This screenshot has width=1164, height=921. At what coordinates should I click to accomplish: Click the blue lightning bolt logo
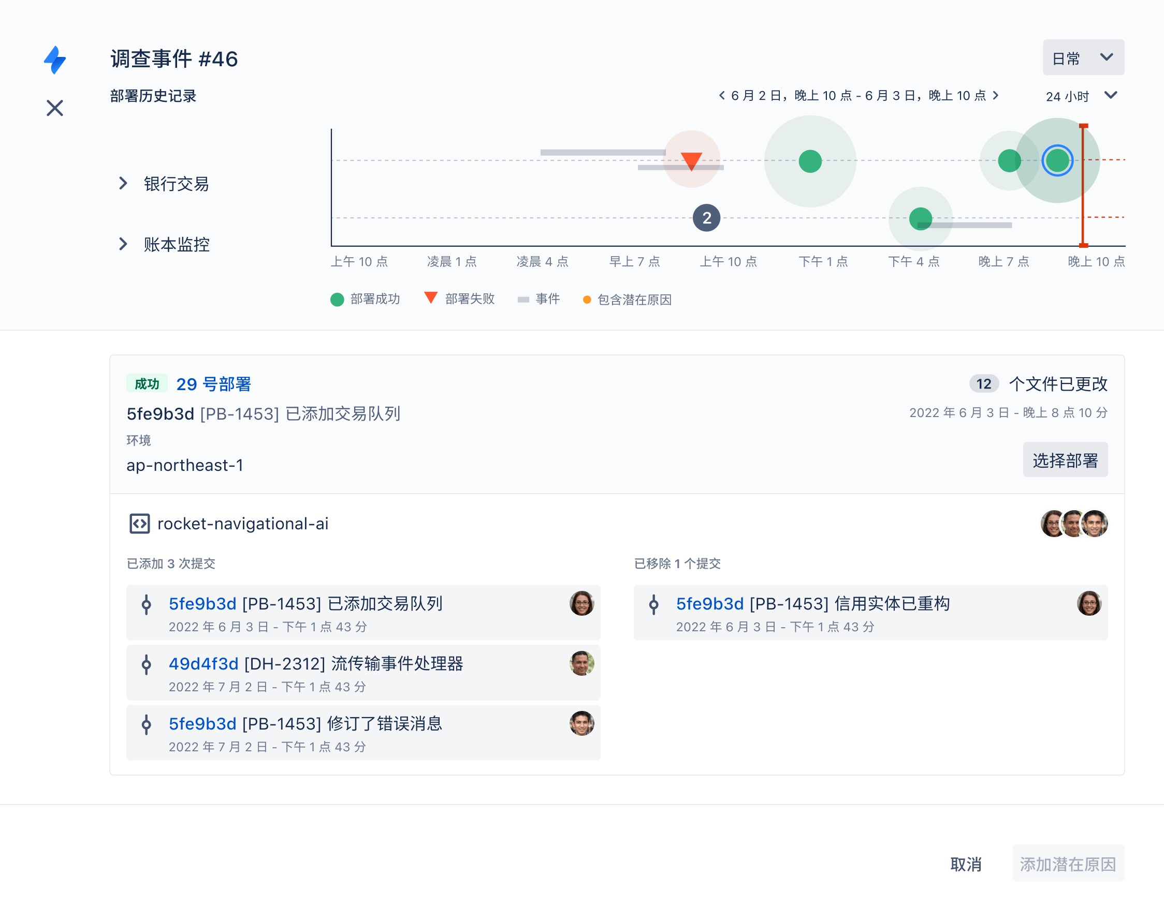(54, 60)
